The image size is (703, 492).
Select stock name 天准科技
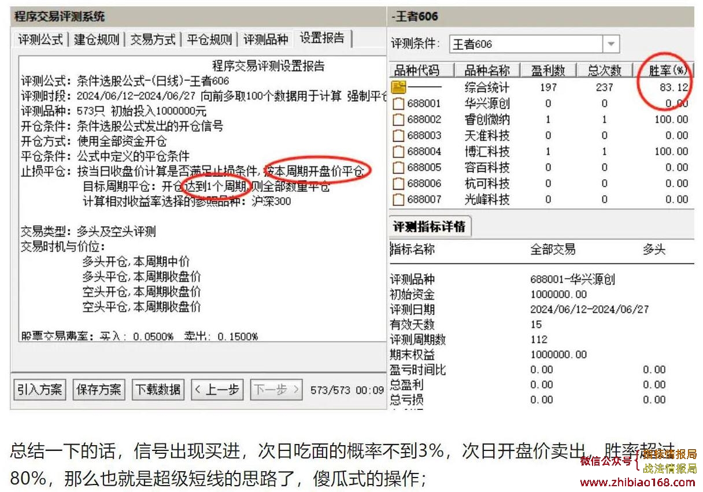coord(487,136)
